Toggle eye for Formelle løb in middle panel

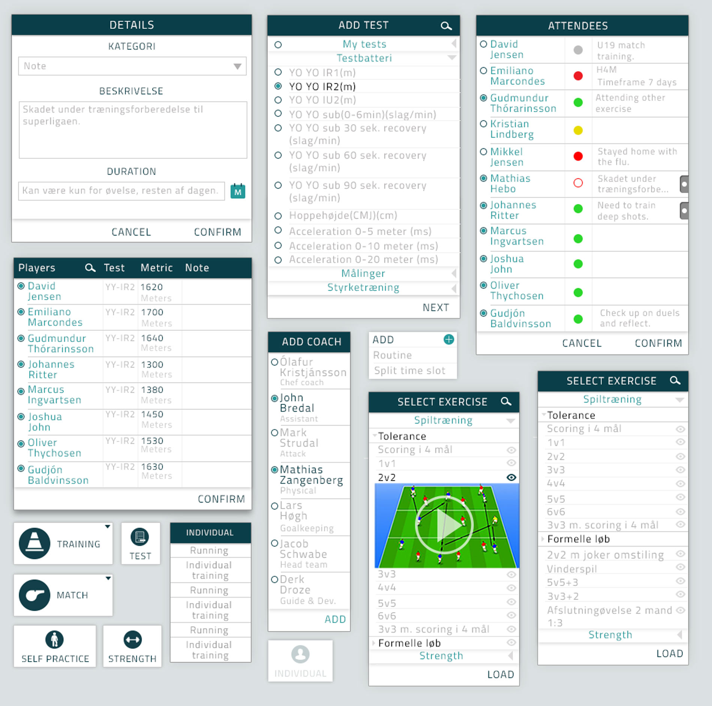[511, 642]
